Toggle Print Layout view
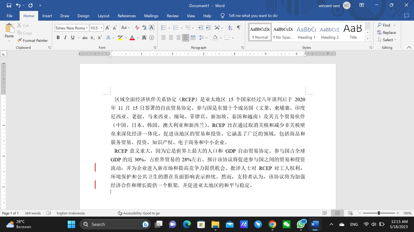The height and width of the screenshot is (232, 414). pos(337,213)
